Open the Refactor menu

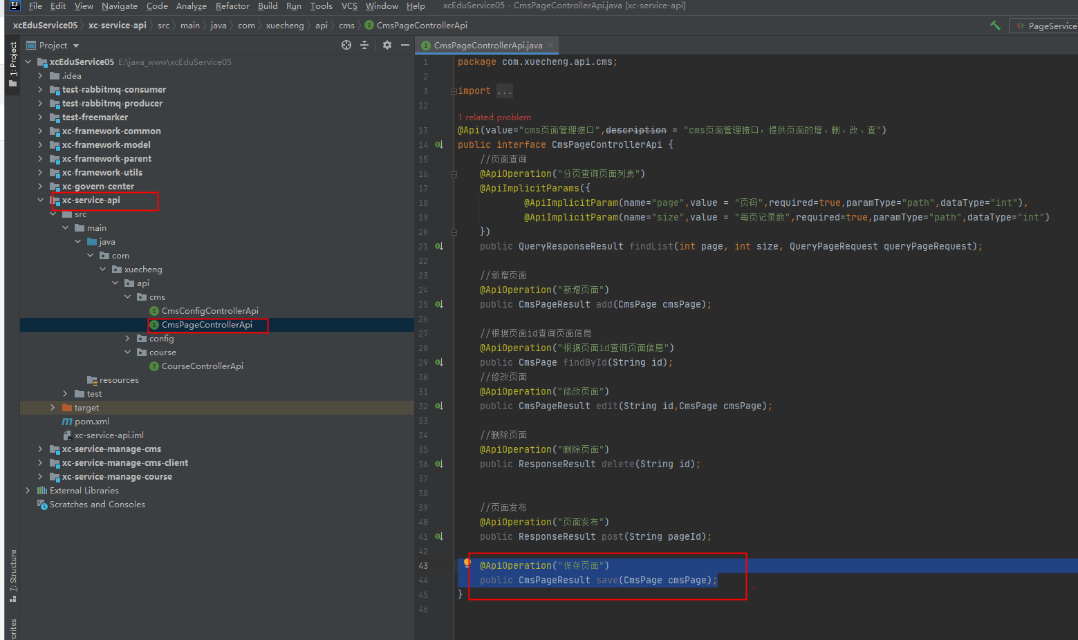tap(232, 6)
